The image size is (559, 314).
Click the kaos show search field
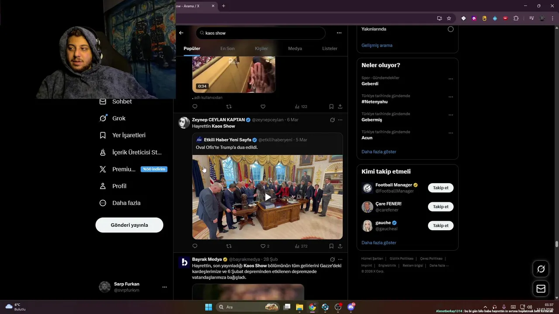(x=261, y=33)
